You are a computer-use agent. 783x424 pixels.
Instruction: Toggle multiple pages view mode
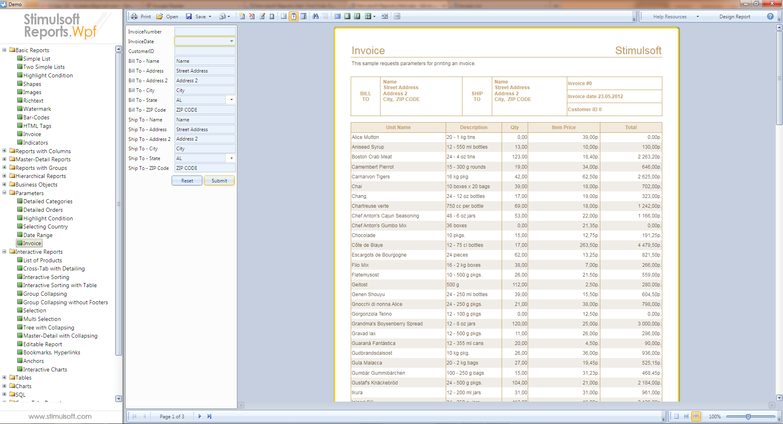click(696, 416)
